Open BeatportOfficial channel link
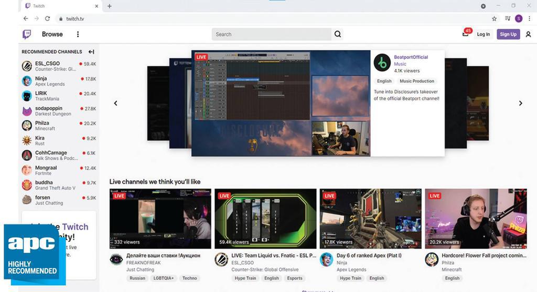537x292 pixels. 411,57
